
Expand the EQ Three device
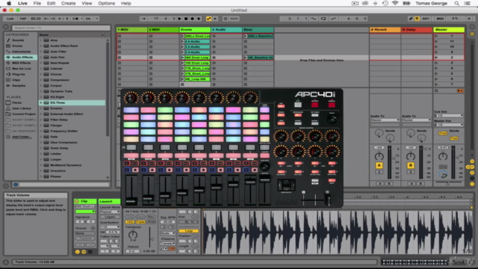click(41, 103)
